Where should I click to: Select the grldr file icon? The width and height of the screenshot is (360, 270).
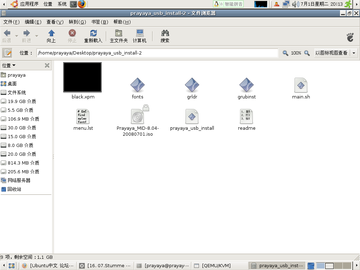click(192, 85)
